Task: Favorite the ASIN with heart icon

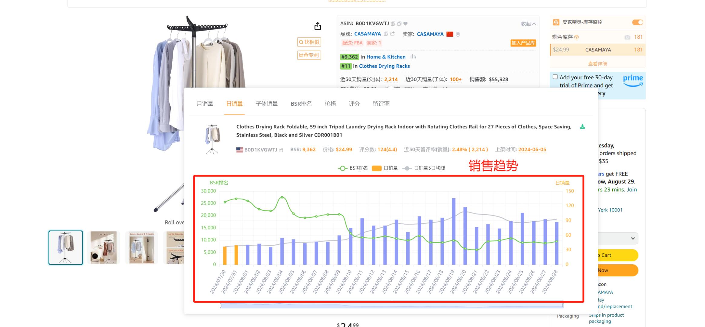Action: (406, 24)
